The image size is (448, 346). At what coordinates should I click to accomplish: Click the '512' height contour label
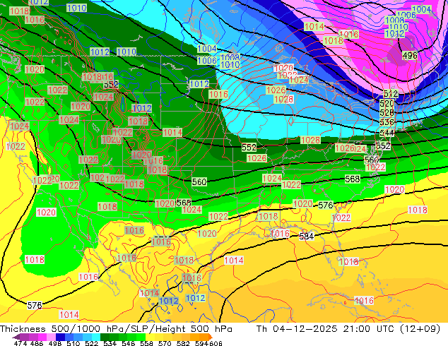coord(391,94)
